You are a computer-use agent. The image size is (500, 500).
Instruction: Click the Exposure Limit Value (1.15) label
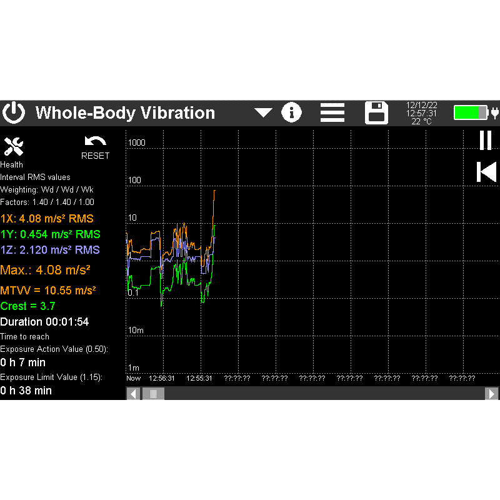pyautogui.click(x=51, y=377)
